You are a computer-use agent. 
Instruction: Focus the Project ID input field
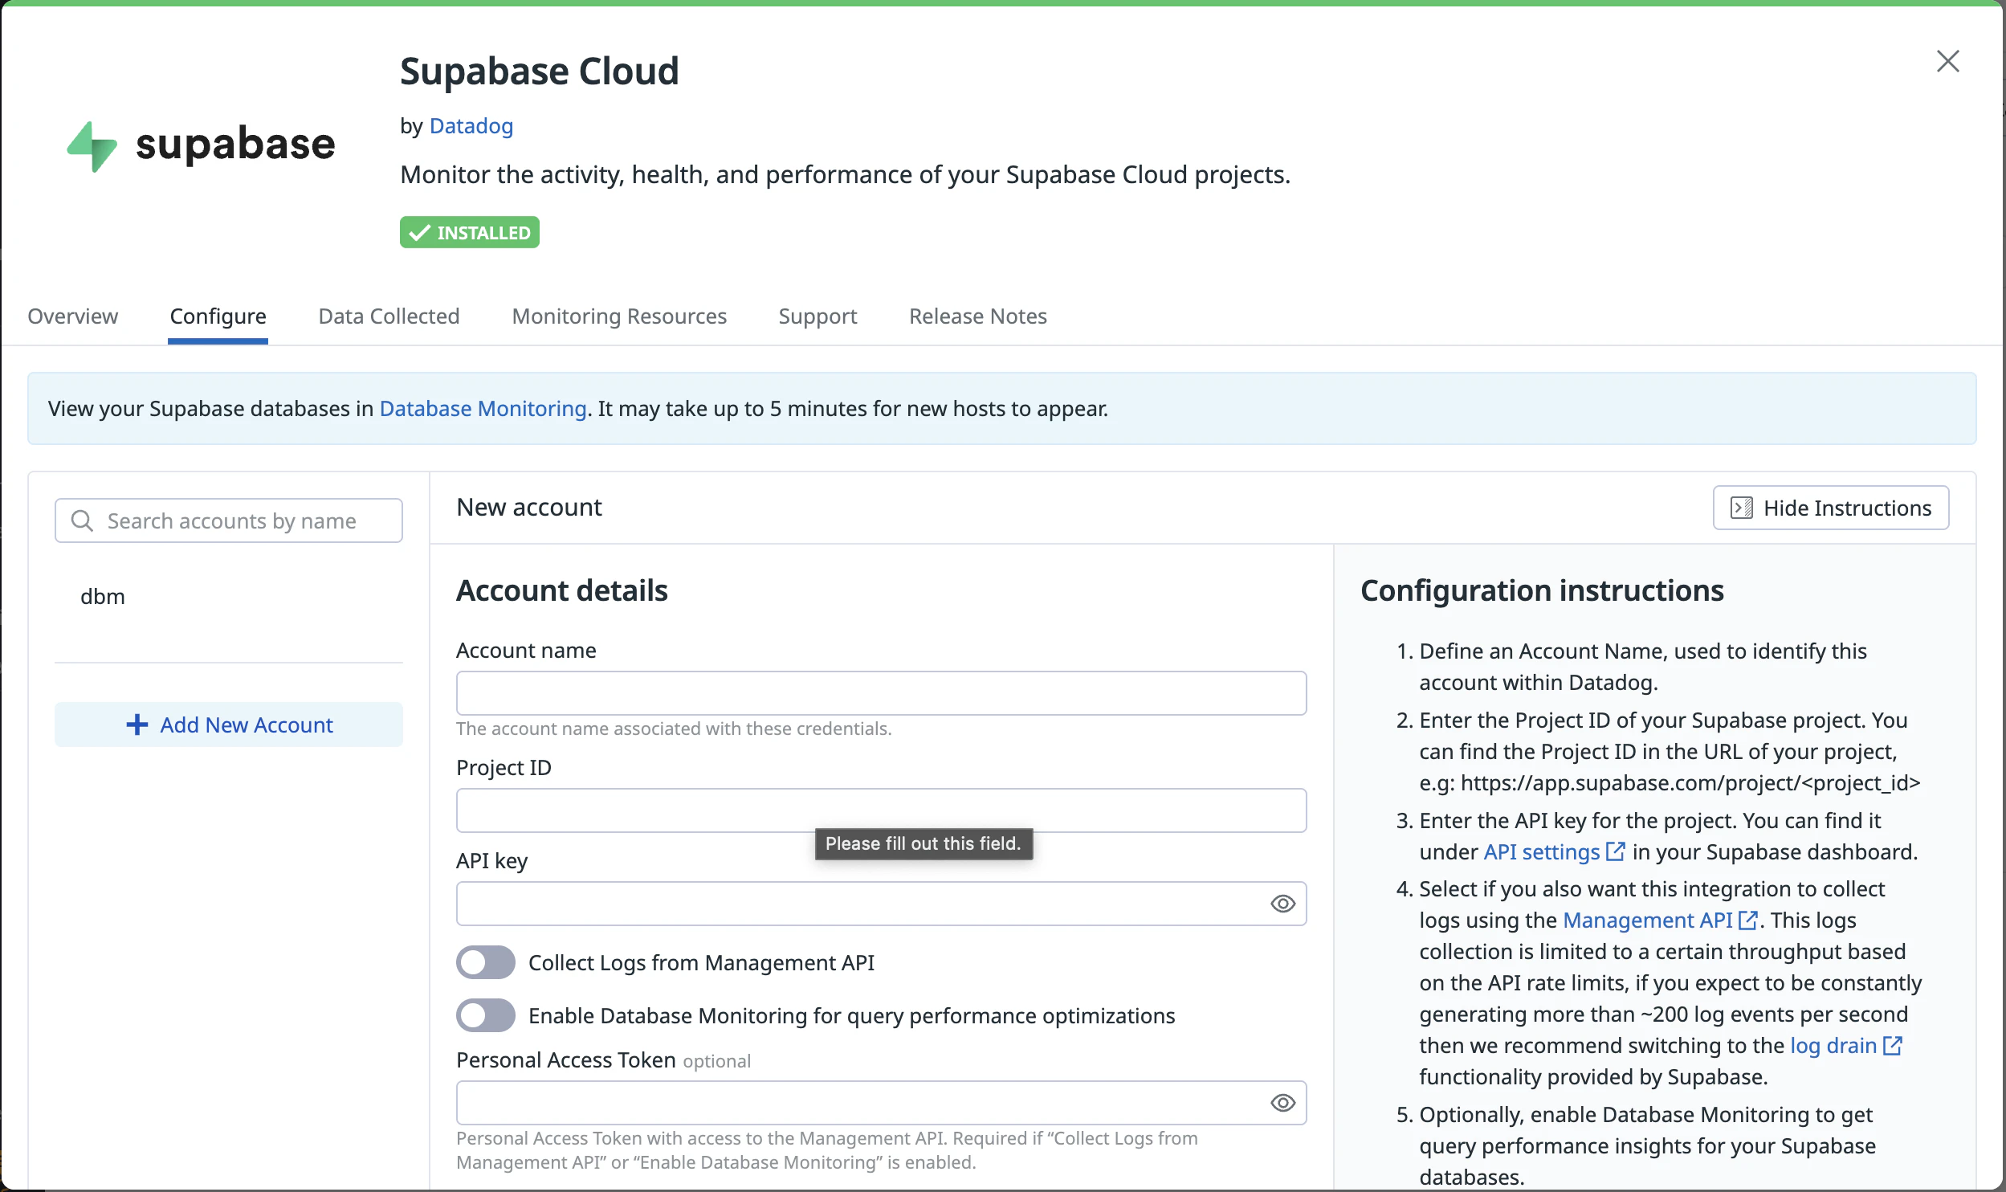click(x=880, y=810)
